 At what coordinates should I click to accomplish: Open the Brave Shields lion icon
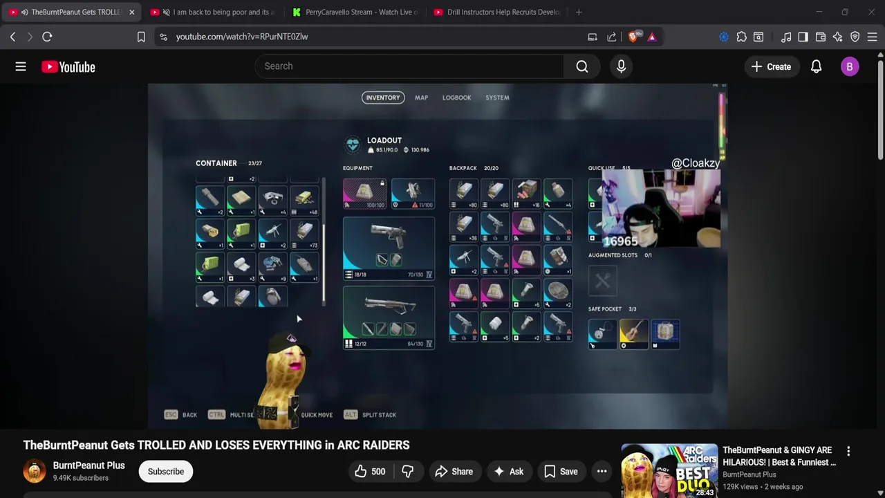pyautogui.click(x=633, y=37)
